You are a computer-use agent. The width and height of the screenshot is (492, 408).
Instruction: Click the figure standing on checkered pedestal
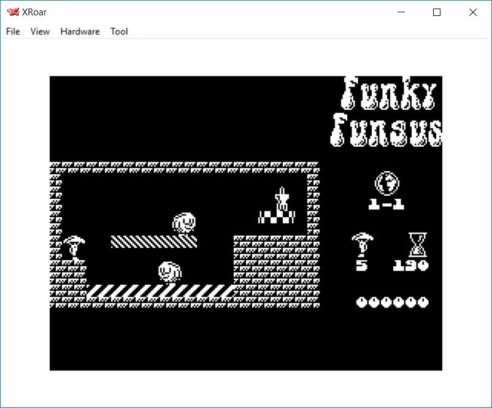pyautogui.click(x=282, y=199)
